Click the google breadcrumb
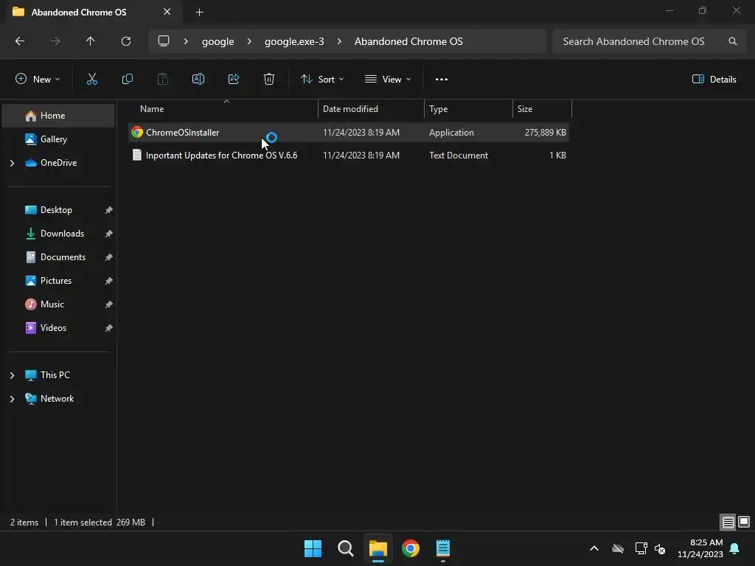This screenshot has height=566, width=755. click(218, 41)
